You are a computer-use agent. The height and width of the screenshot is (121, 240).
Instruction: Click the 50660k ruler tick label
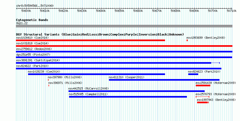coord(138,11)
